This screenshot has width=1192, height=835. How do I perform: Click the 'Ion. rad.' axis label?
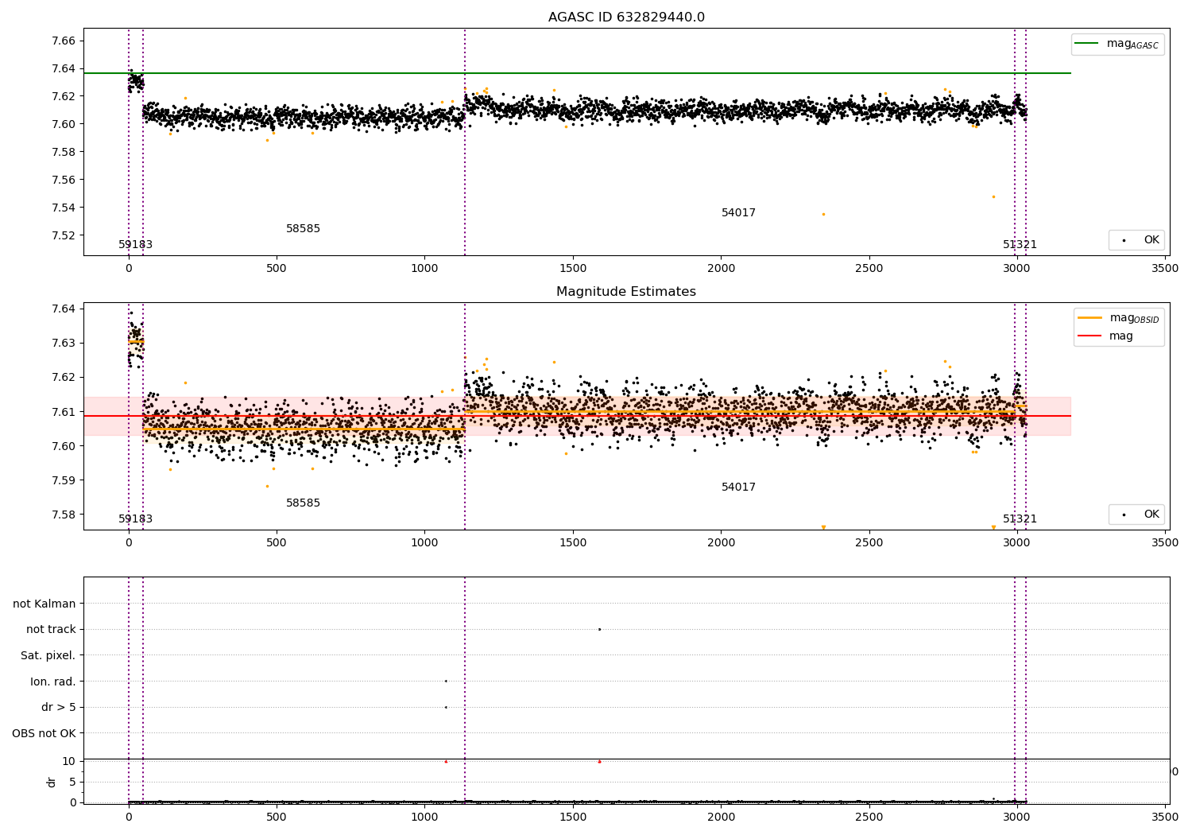coord(53,682)
